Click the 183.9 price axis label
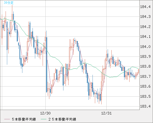The height and width of the screenshot is (123, 153). click(145, 56)
